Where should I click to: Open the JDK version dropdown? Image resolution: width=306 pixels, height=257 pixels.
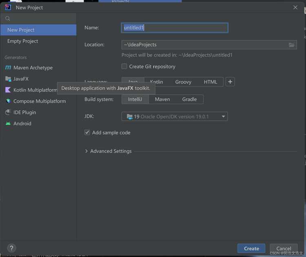175,117
